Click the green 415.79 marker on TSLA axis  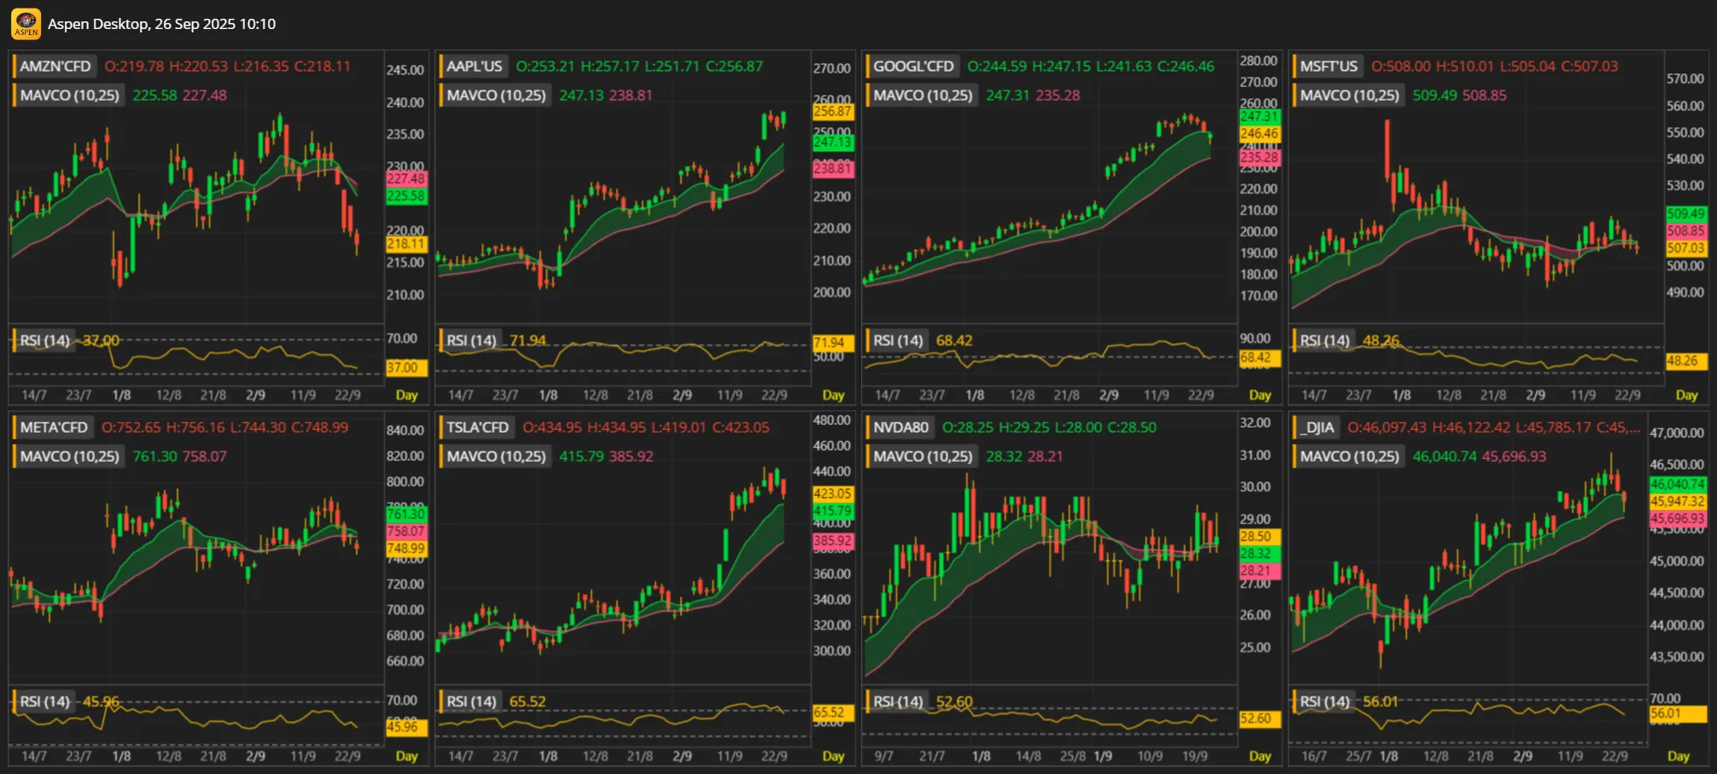[x=832, y=511]
